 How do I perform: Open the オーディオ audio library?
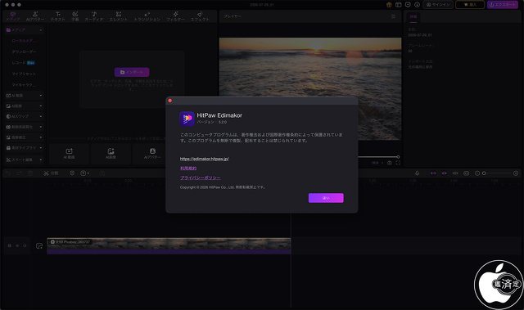pyautogui.click(x=94, y=16)
